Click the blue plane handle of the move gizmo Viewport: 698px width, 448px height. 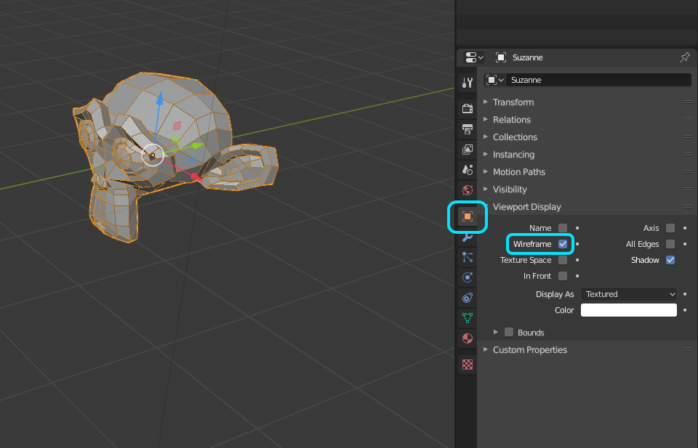tap(192, 160)
